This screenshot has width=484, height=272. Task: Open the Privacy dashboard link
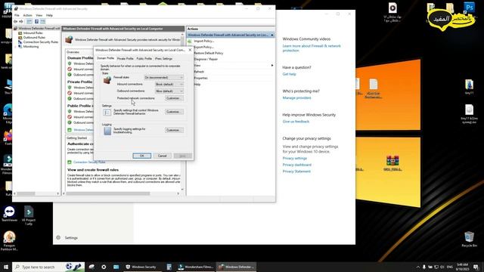click(x=296, y=165)
